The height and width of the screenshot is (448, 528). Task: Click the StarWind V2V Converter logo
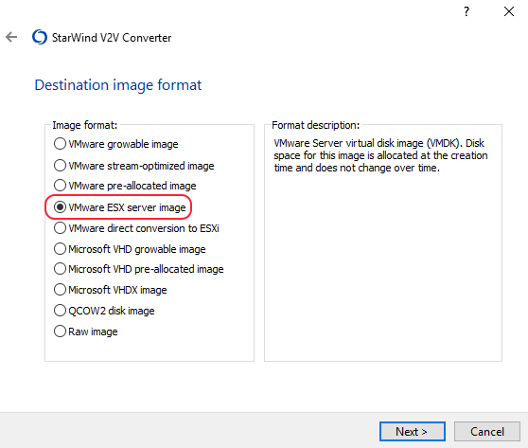coord(40,37)
